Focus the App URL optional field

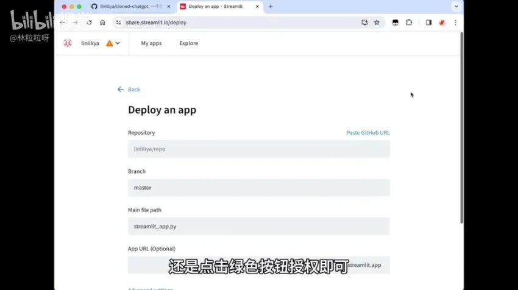coord(258,265)
